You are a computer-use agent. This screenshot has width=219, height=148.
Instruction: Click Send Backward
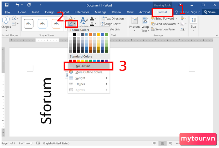163,24
